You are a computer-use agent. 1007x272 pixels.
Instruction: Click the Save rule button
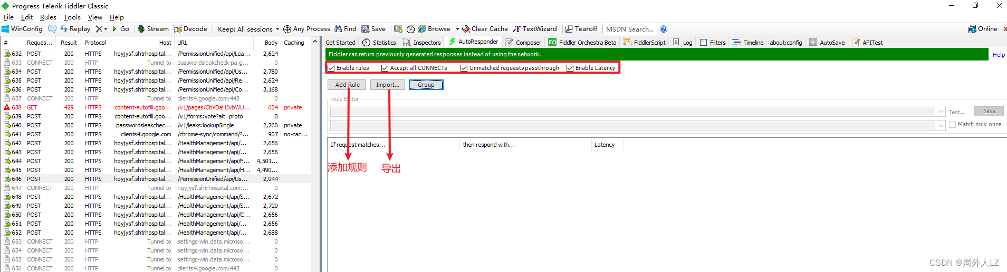click(989, 111)
